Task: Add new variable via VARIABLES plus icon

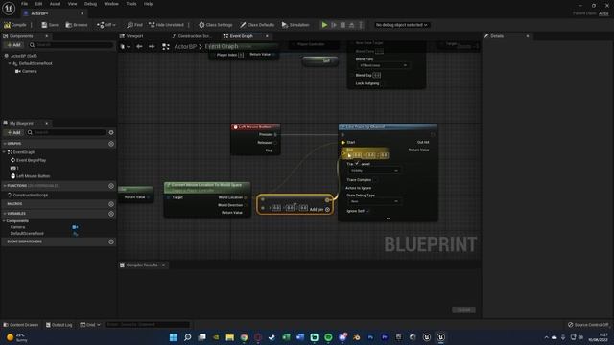Action: [111, 214]
